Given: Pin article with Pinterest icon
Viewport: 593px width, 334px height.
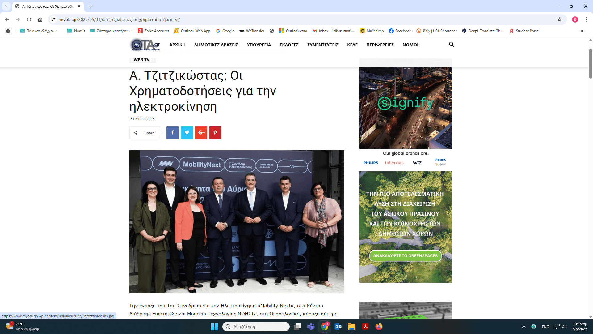Looking at the screenshot, I should [215, 133].
